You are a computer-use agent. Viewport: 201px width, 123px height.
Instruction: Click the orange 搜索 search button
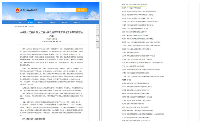point(82,10)
